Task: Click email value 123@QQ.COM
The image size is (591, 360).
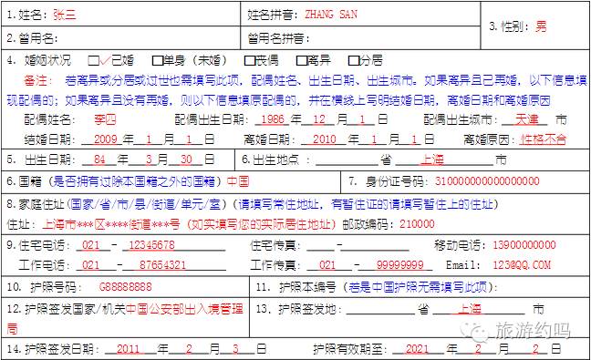Action: click(x=522, y=264)
